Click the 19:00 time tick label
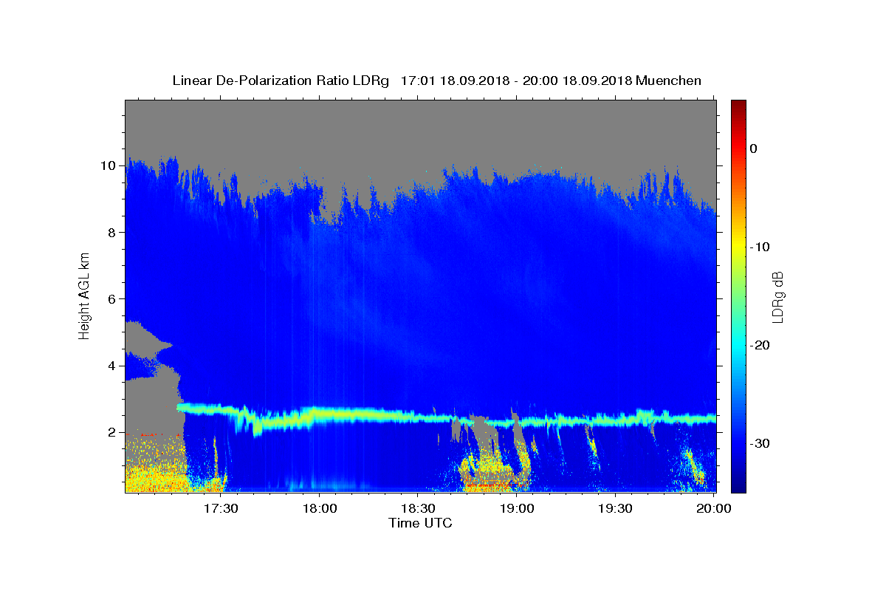Image resolution: width=886 pixels, height=591 pixels. (x=517, y=508)
